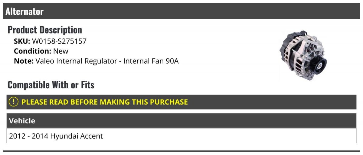Click the yellow exclamation warning icon
Viewport: 363px width, 155px height.
tap(14, 102)
